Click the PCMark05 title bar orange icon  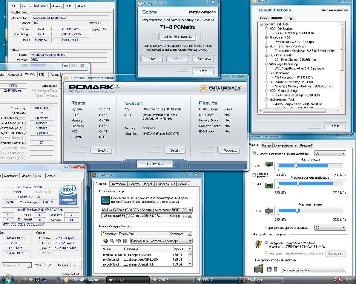pyautogui.click(x=66, y=78)
